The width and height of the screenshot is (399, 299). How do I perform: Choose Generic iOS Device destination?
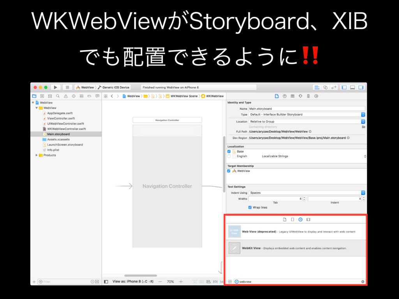(x=114, y=88)
